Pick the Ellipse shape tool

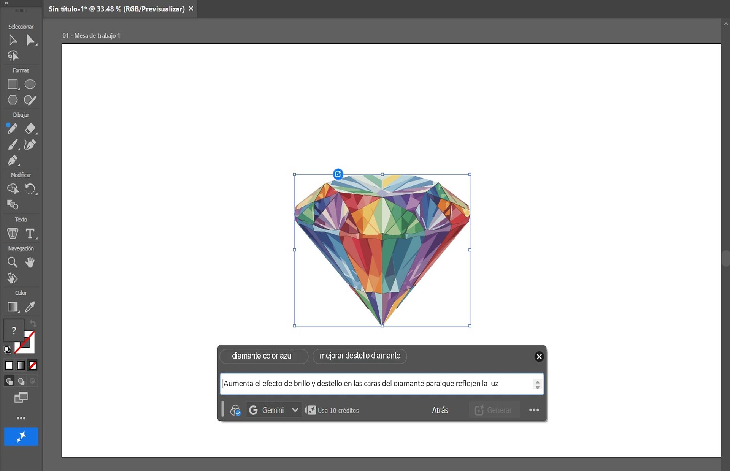[30, 84]
